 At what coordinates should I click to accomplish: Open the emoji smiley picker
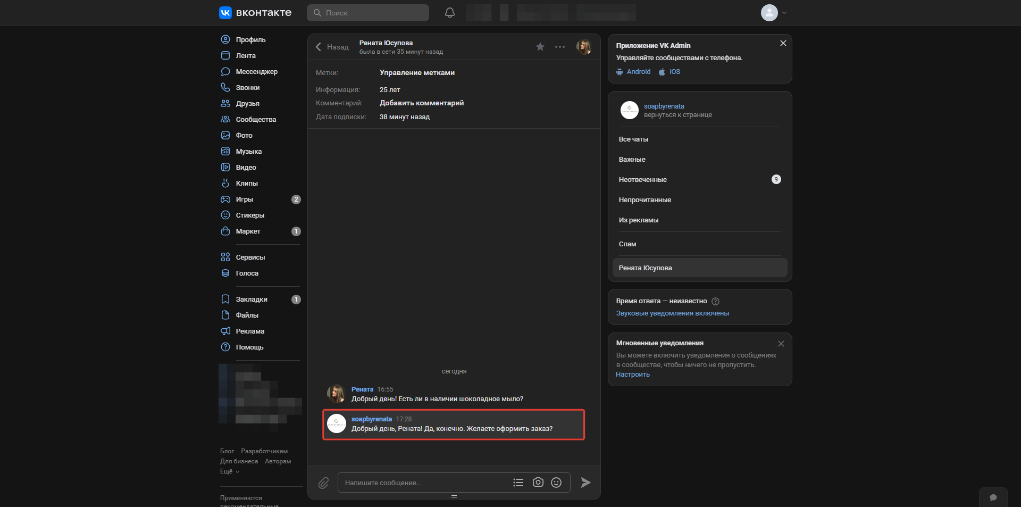556,483
